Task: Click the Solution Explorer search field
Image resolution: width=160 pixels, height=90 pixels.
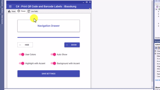Action: pos(157,4)
